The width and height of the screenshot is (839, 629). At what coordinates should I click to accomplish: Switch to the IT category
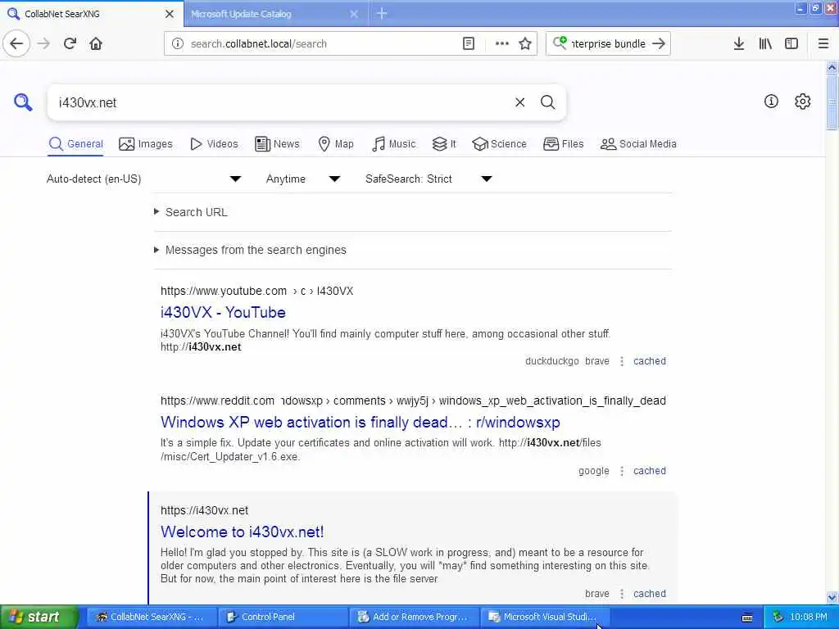point(444,144)
